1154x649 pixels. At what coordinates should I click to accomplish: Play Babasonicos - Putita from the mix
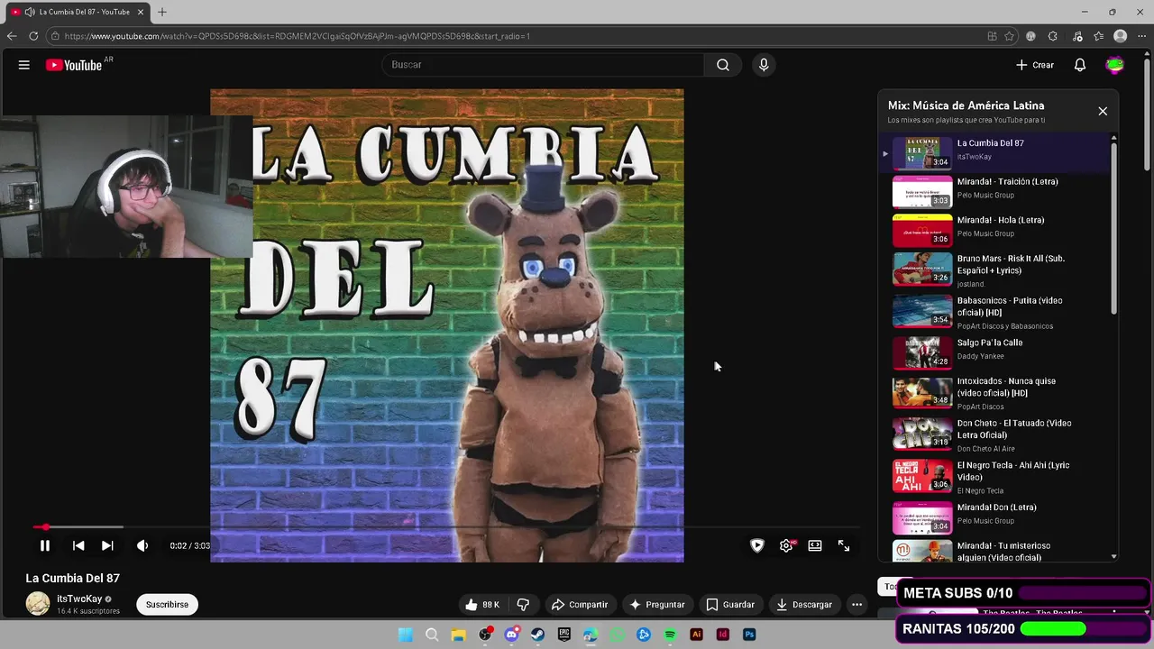pyautogui.click(x=996, y=312)
